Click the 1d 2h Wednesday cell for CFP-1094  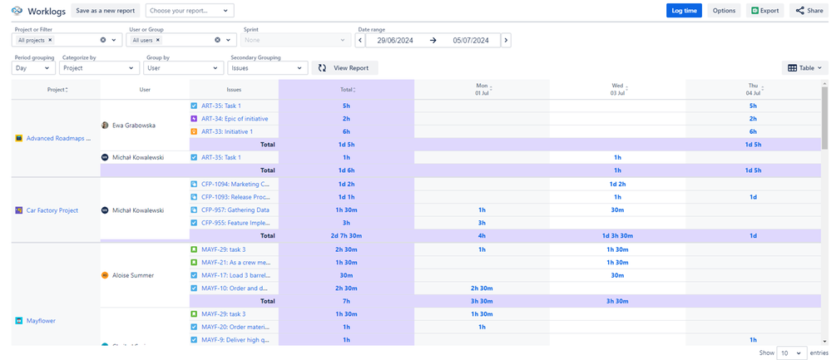[617, 185]
